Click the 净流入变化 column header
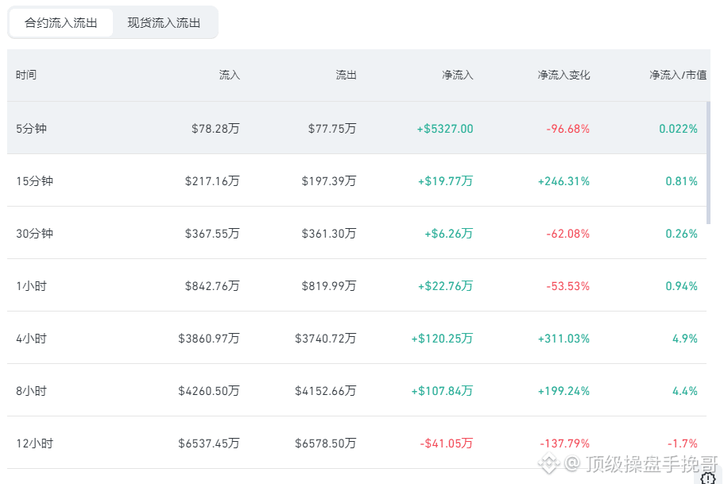Screen dimensions: 724x484 point(563,75)
